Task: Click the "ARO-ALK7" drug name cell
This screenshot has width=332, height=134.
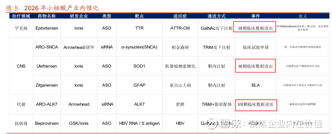Action: tap(47, 104)
